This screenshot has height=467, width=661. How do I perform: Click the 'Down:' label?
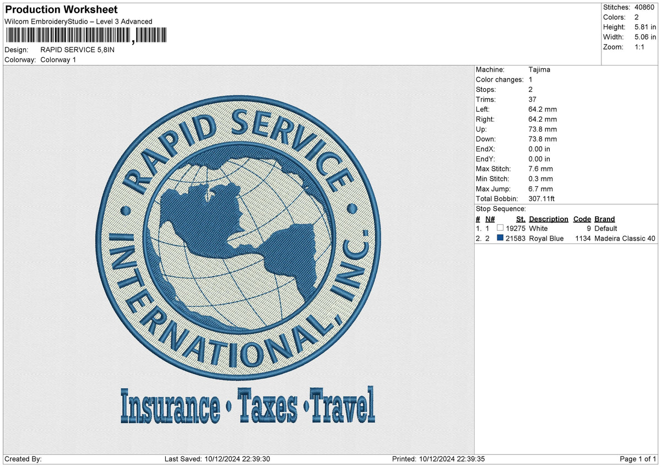[x=486, y=139]
